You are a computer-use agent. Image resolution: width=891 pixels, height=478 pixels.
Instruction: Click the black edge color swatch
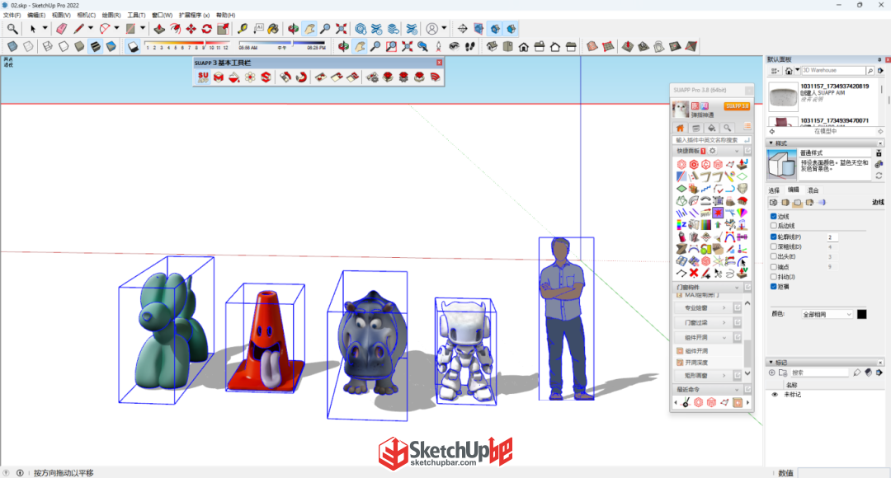pyautogui.click(x=862, y=314)
